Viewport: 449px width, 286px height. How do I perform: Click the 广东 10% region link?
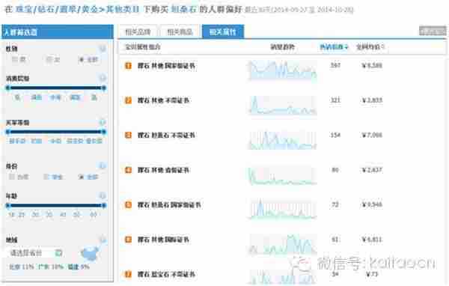point(51,267)
